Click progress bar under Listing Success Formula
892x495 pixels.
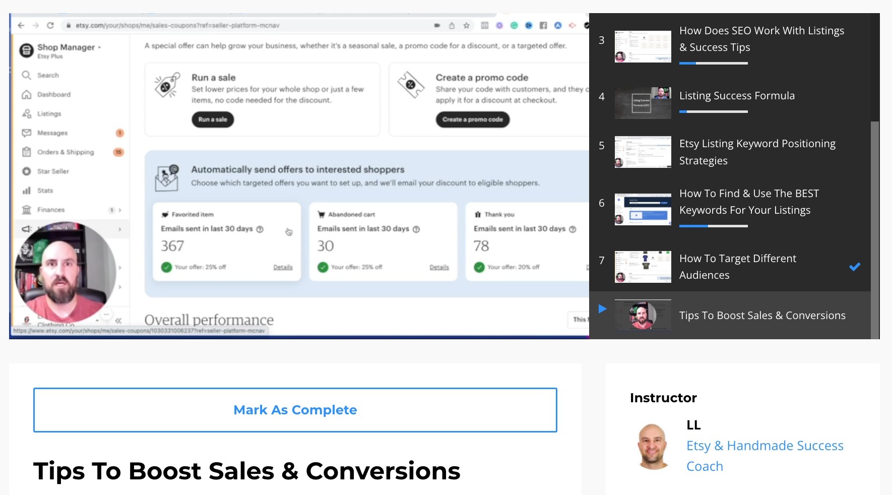coord(714,111)
